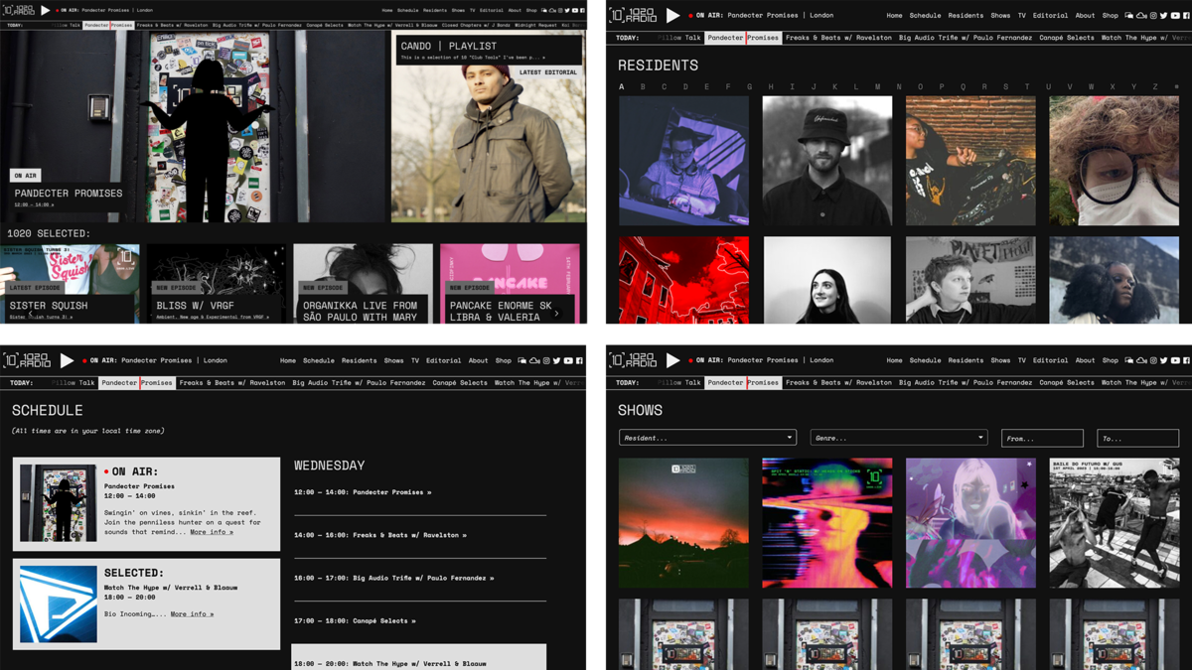Viewport: 1192px width, 670px height.
Task: Open the Facebook icon on the Schedule page header
Action: 580,360
